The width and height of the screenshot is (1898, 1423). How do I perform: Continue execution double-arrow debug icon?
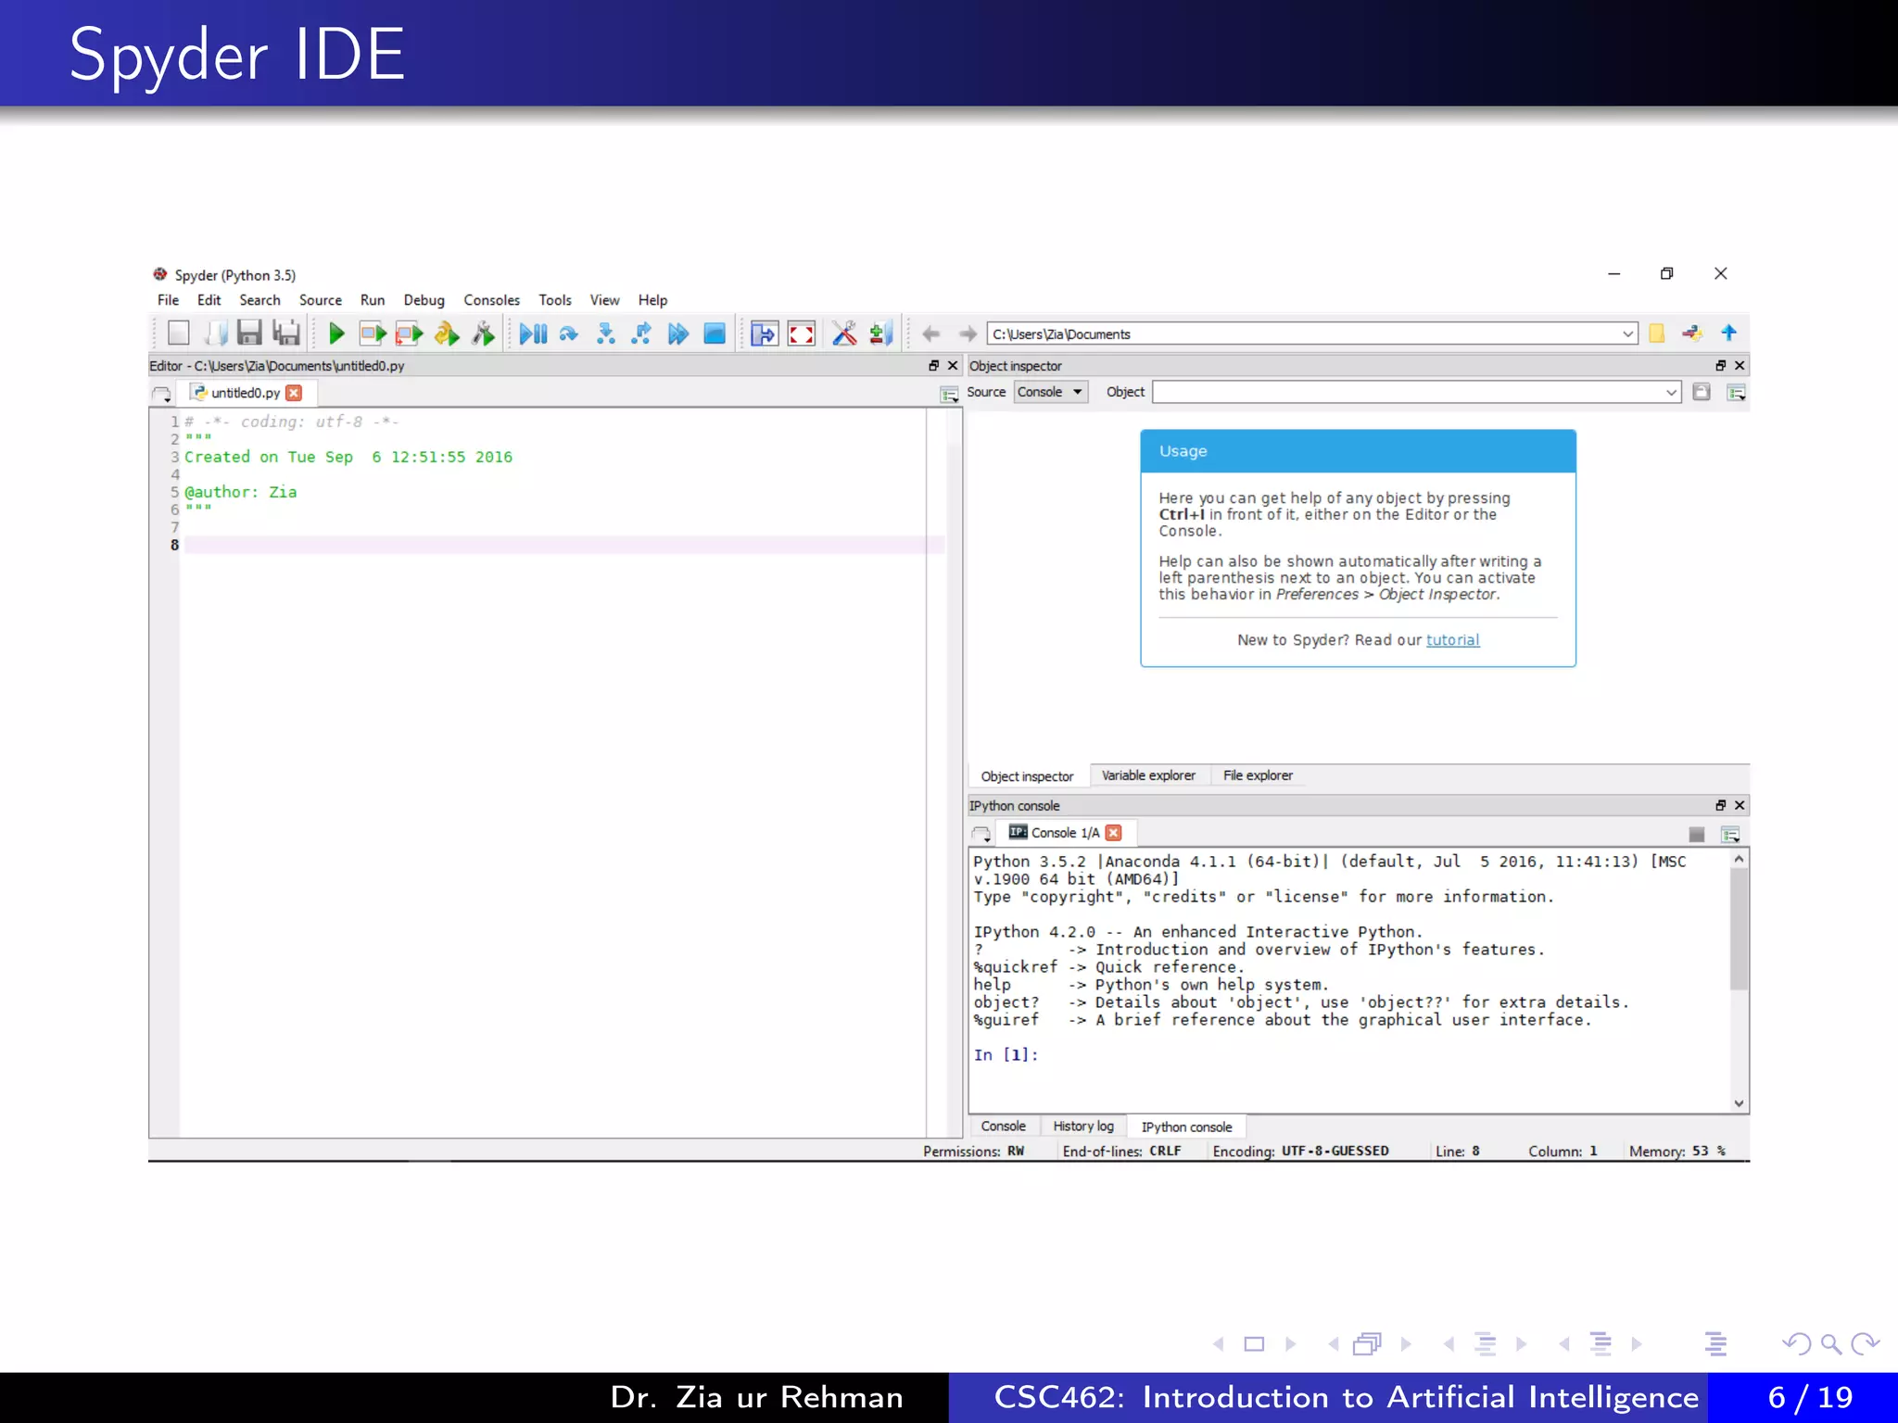point(678,334)
